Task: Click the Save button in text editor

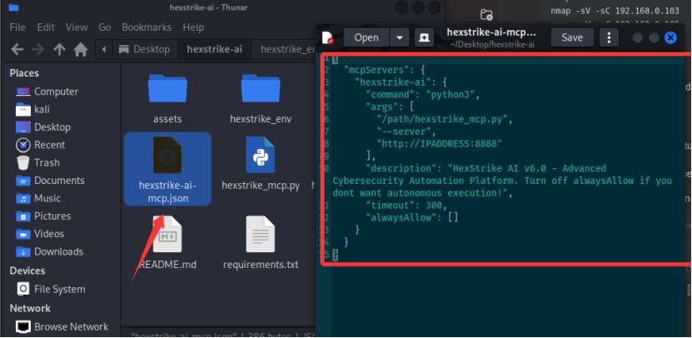Action: [572, 38]
